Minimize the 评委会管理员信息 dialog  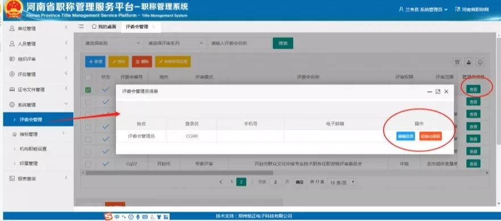430,92
